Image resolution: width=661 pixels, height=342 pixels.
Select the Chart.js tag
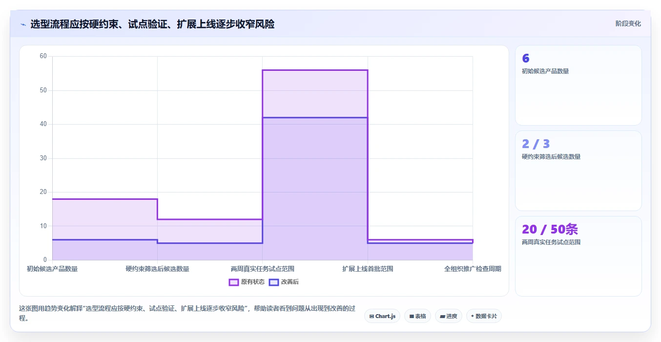(382, 316)
